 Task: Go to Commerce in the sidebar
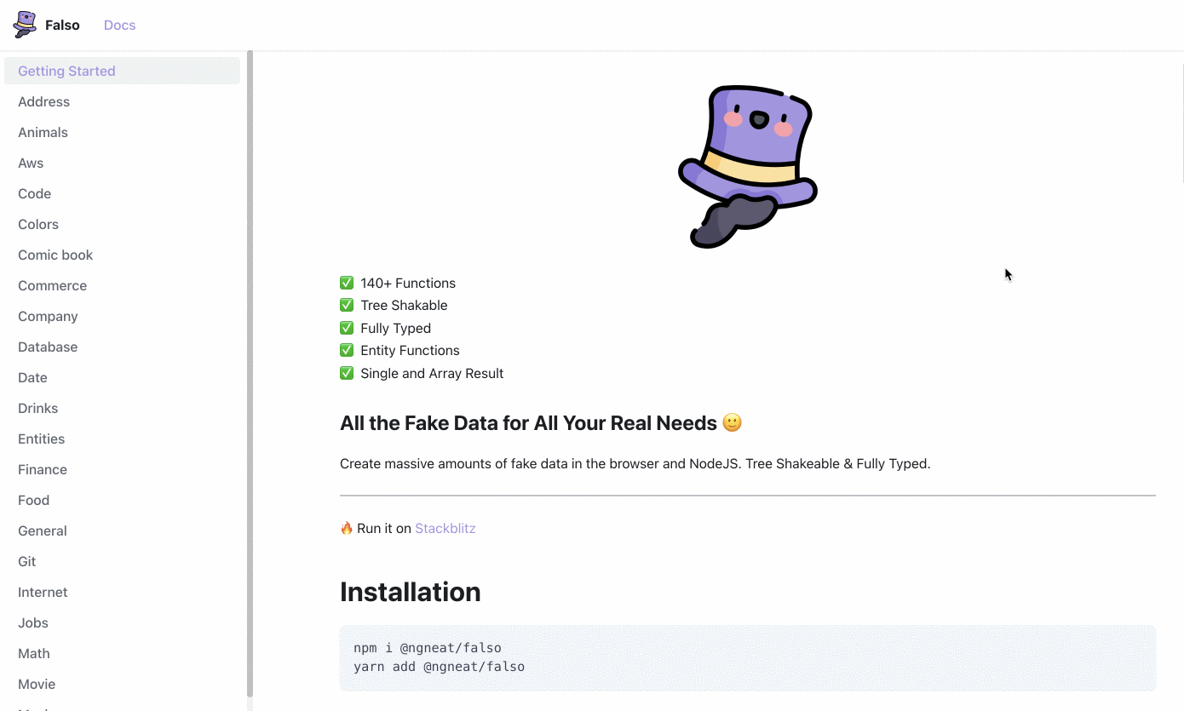click(122, 285)
